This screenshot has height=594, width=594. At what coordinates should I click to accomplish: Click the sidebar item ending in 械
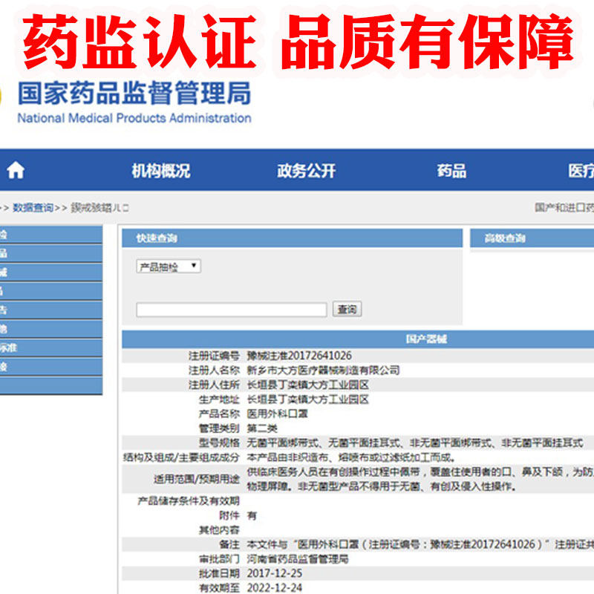click(x=50, y=272)
